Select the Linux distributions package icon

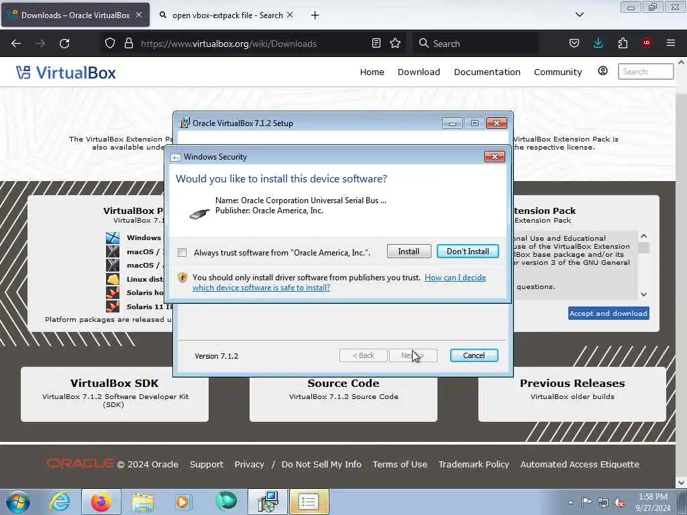(113, 279)
